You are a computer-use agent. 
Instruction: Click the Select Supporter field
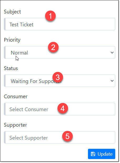(x=60, y=137)
